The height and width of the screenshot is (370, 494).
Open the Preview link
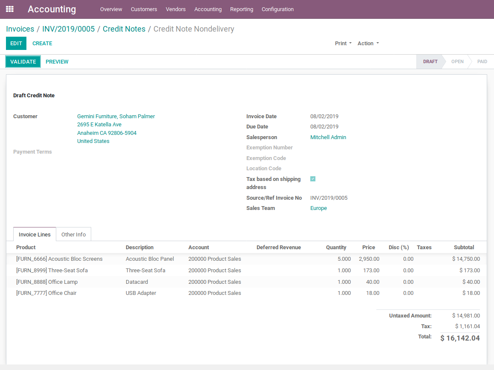click(x=57, y=62)
